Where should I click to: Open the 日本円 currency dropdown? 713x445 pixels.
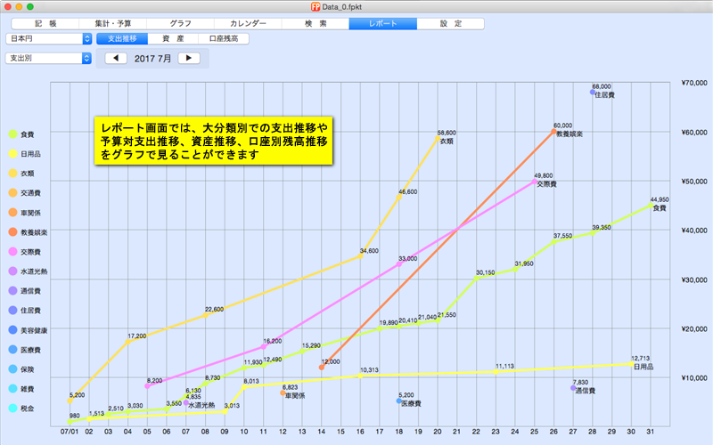click(x=48, y=39)
